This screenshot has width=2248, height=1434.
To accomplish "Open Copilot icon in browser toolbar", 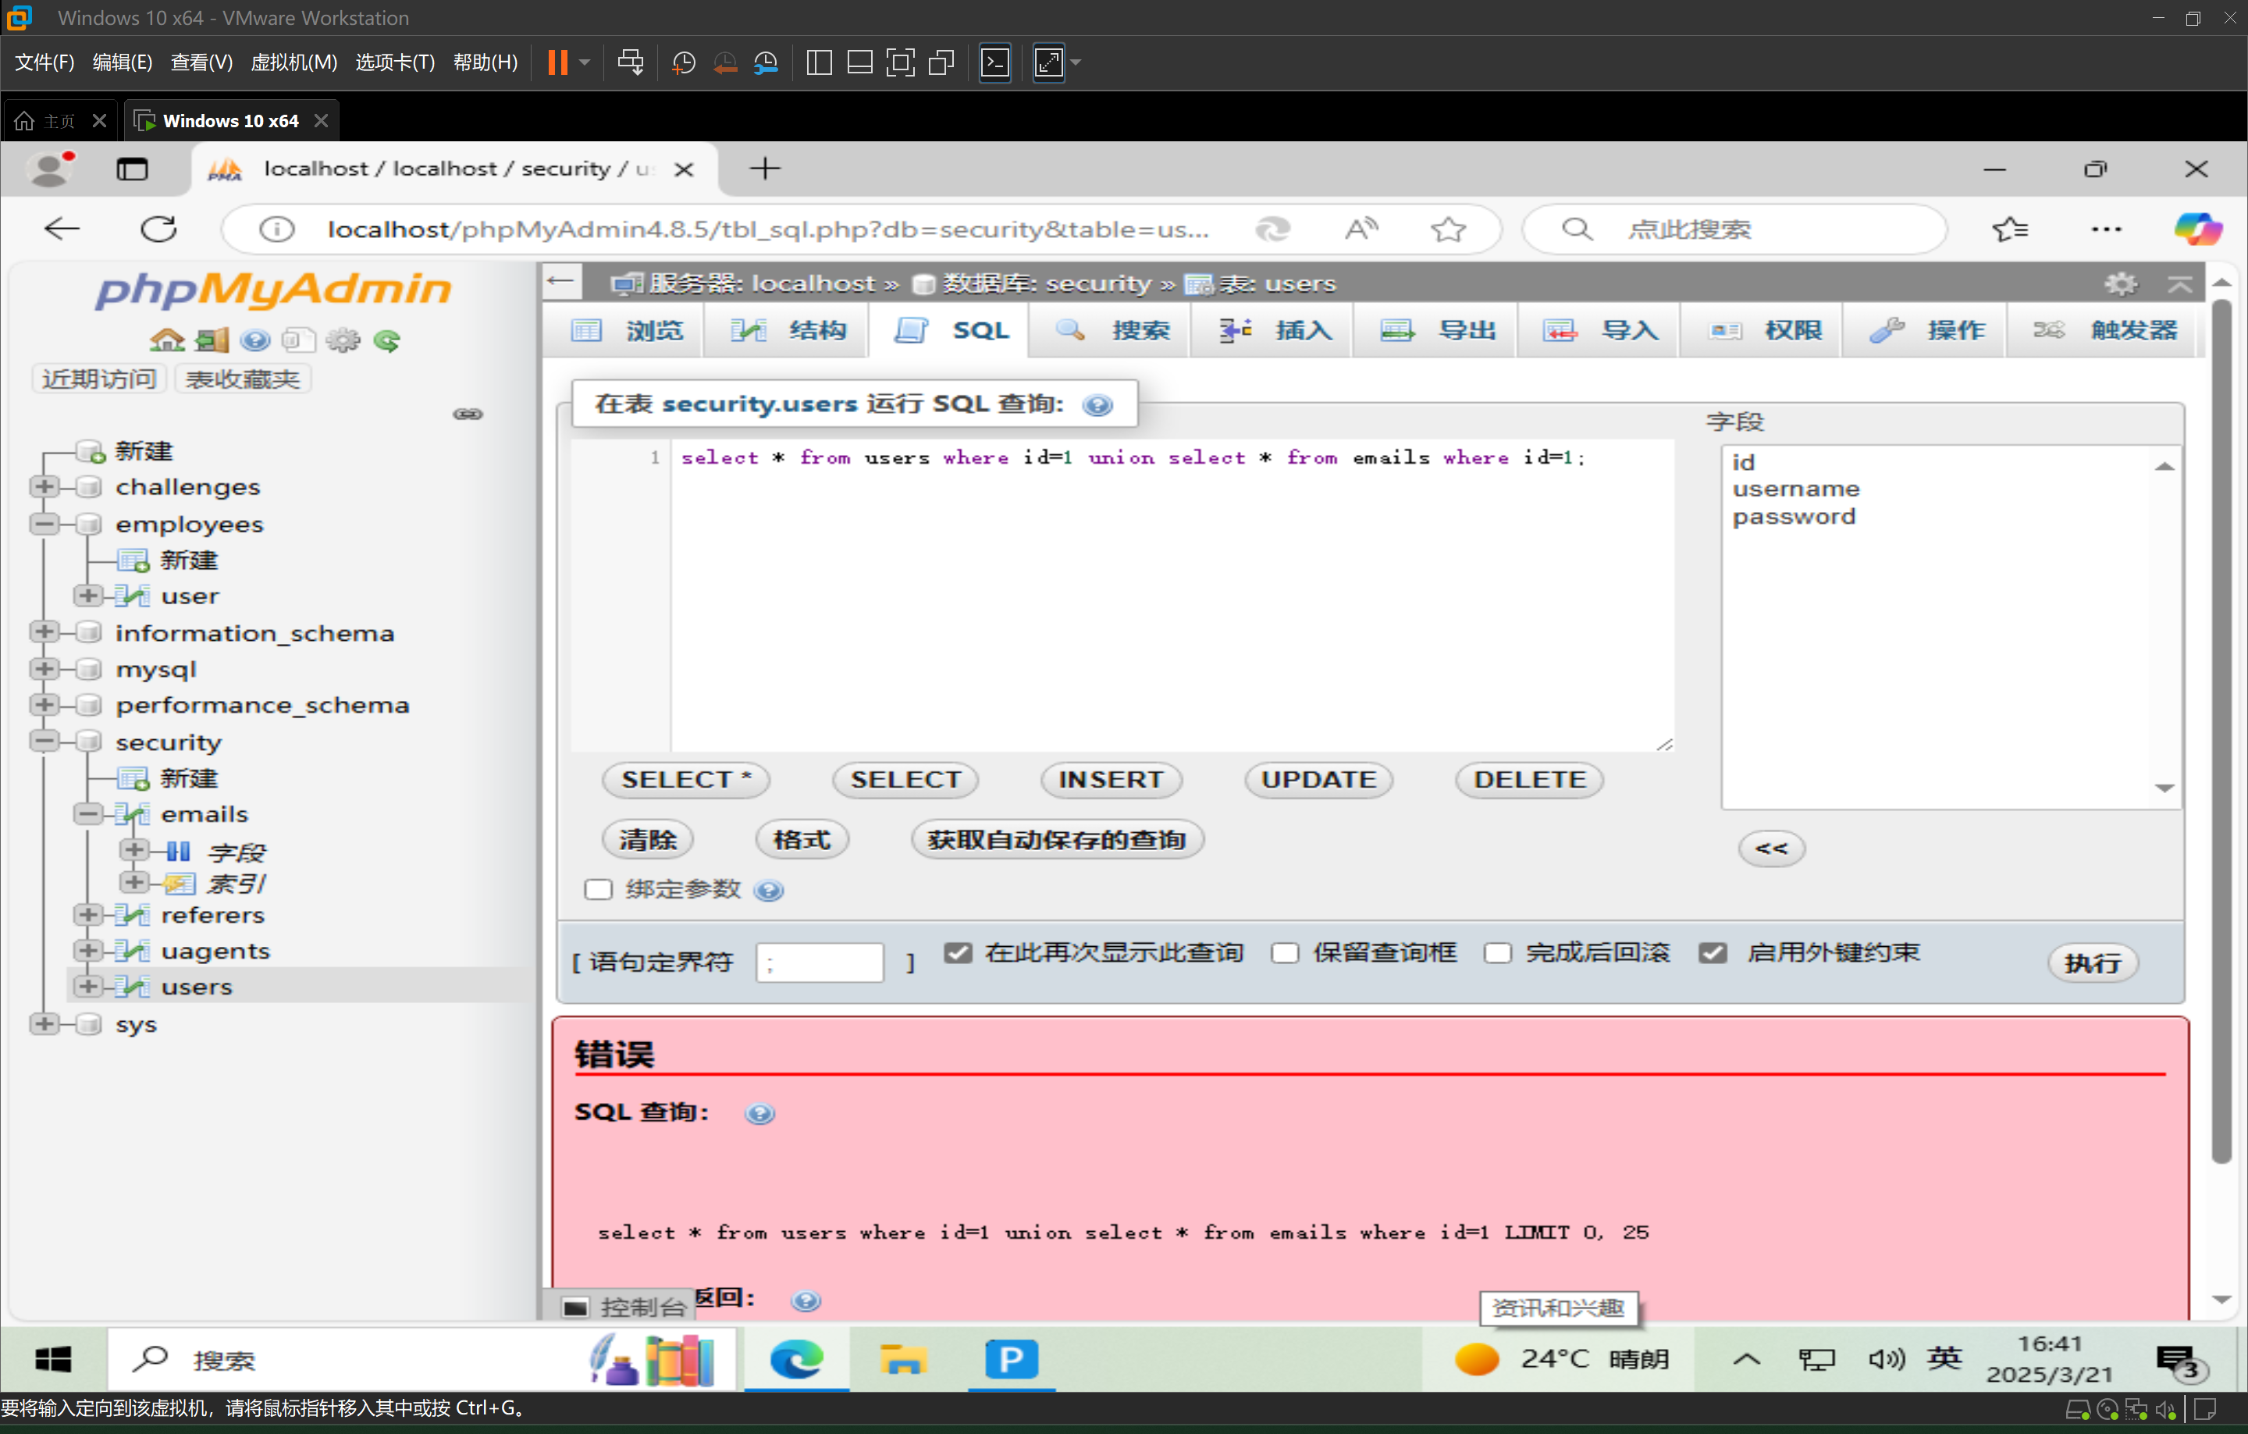I will click(2197, 230).
